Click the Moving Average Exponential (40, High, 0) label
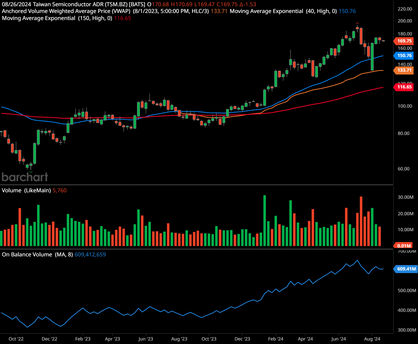418x344 pixels. click(283, 11)
